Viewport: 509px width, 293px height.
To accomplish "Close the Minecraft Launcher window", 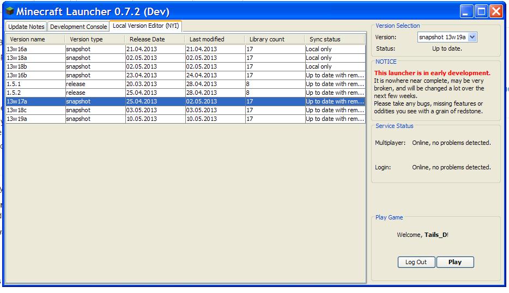I will (x=495, y=11).
